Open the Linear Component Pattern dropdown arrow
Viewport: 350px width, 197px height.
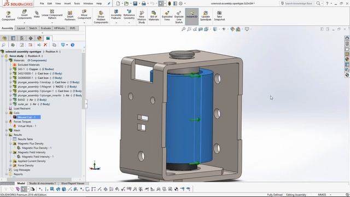52,23
